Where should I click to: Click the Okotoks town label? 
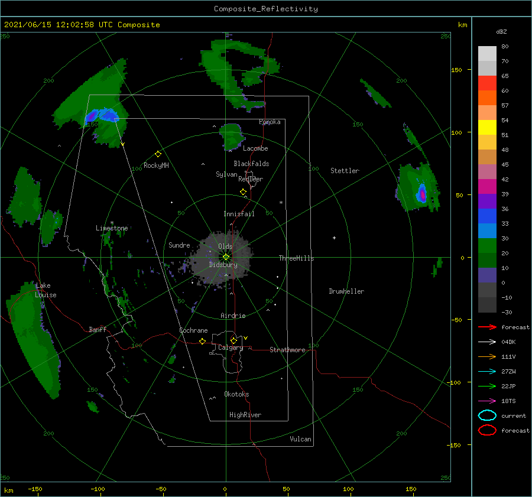point(237,394)
